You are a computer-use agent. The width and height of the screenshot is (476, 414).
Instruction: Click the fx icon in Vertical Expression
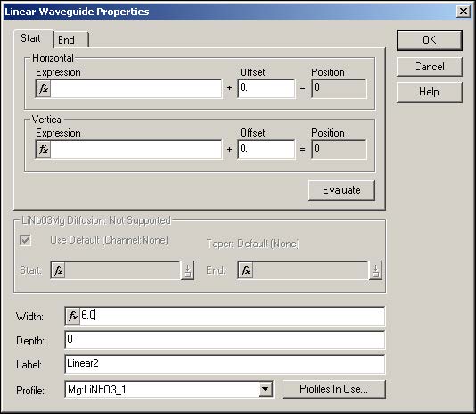pyautogui.click(x=44, y=149)
